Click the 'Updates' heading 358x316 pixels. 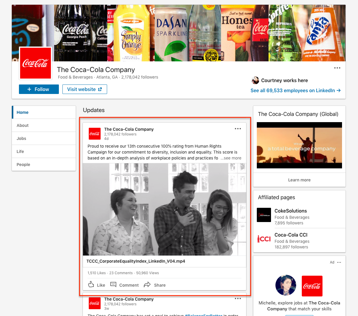[x=94, y=110]
